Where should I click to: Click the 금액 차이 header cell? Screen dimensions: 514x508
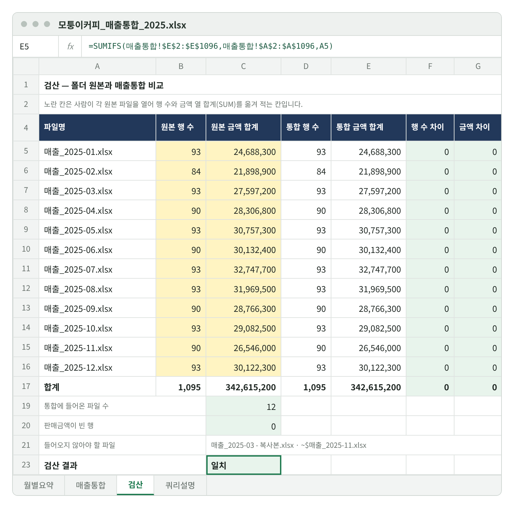tap(478, 128)
